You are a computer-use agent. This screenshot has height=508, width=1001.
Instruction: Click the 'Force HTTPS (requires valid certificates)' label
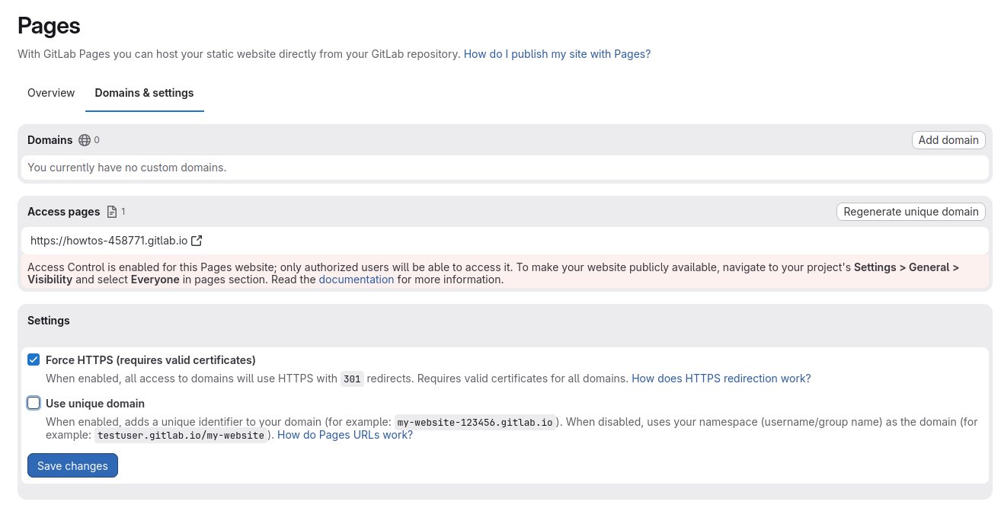pos(150,359)
